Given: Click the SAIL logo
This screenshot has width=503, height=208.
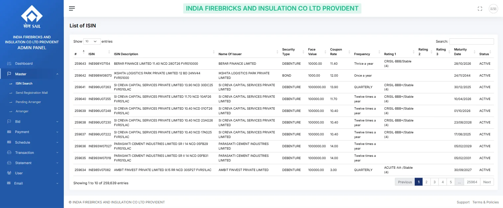Looking at the screenshot, I should [32, 17].
